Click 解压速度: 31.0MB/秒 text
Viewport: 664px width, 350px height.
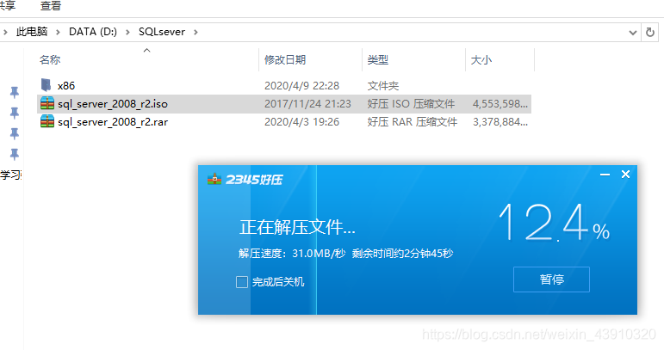[x=292, y=254]
